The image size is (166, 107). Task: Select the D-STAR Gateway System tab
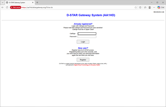coord(19,2)
